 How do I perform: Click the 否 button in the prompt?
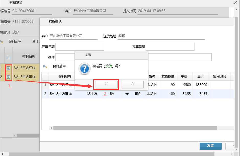(x=132, y=84)
